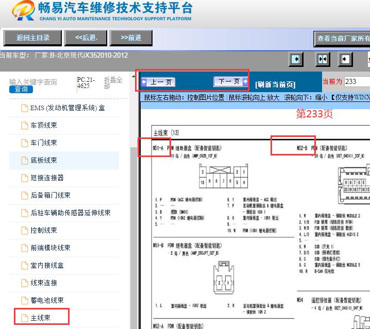Open 后驻车辅助传感器延伸线束 item
370x329 pixels.
click(x=70, y=213)
